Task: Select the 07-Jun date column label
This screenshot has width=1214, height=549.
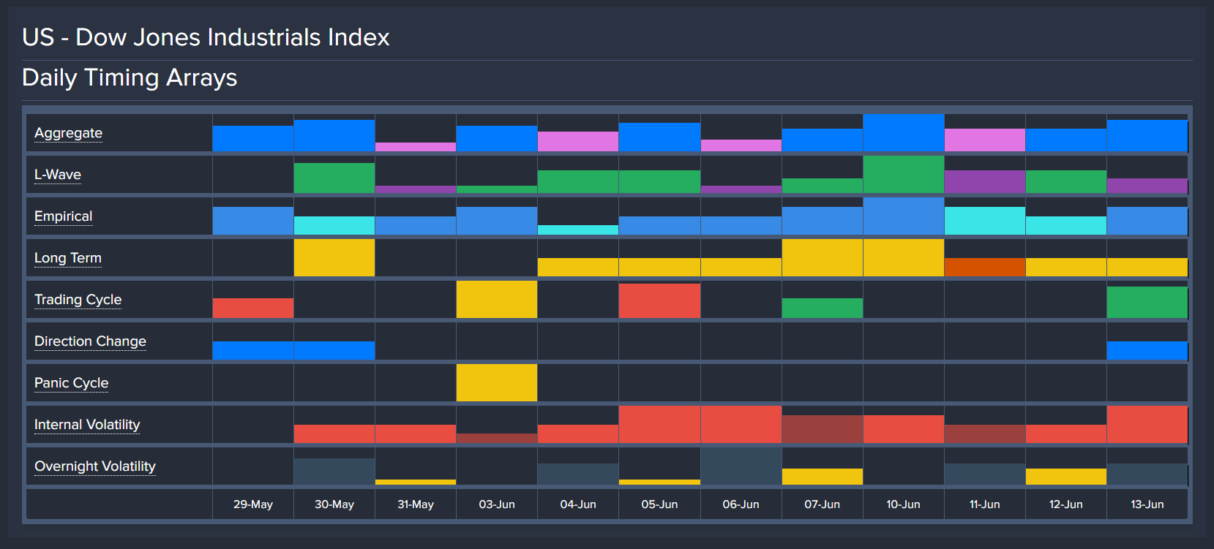Action: (x=822, y=504)
